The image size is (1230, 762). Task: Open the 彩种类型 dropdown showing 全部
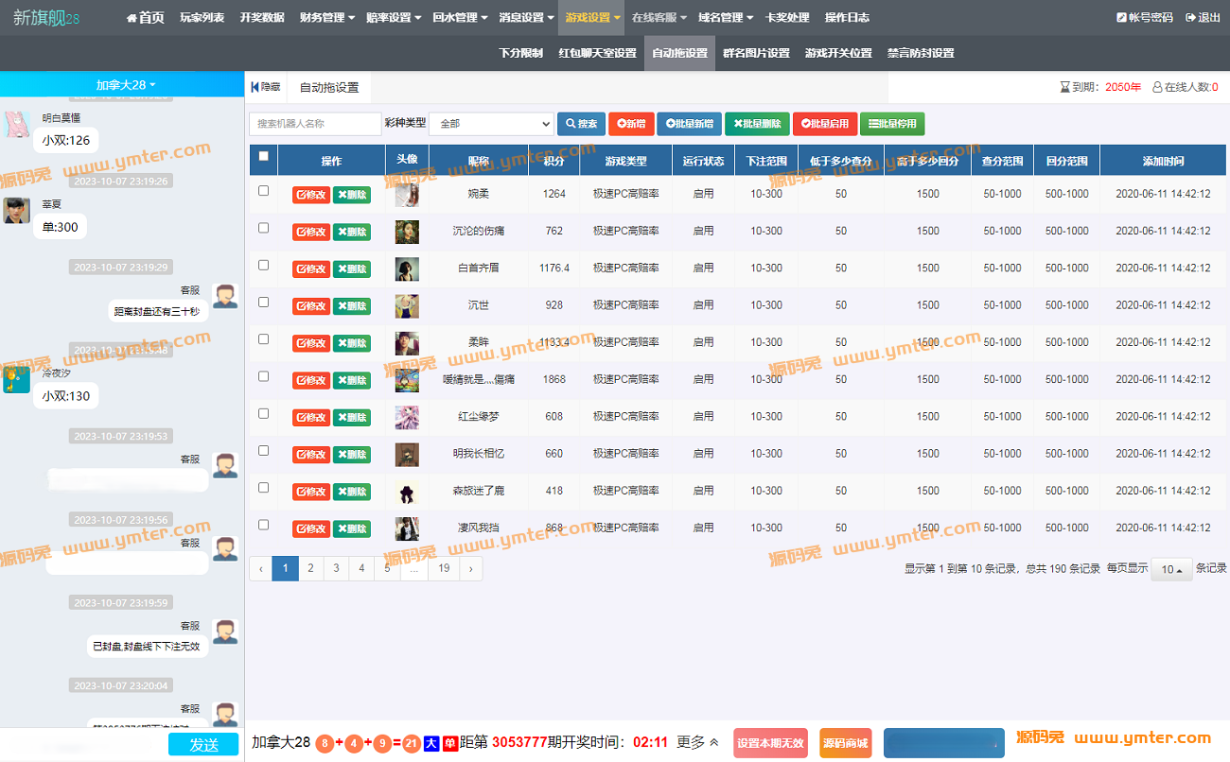[x=491, y=124]
